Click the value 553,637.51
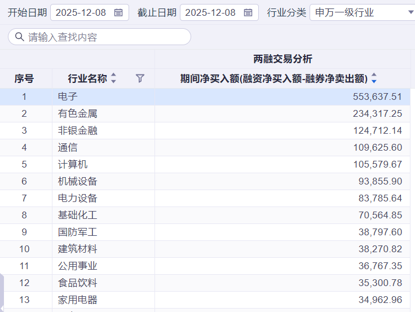415x312 pixels. [x=377, y=96]
